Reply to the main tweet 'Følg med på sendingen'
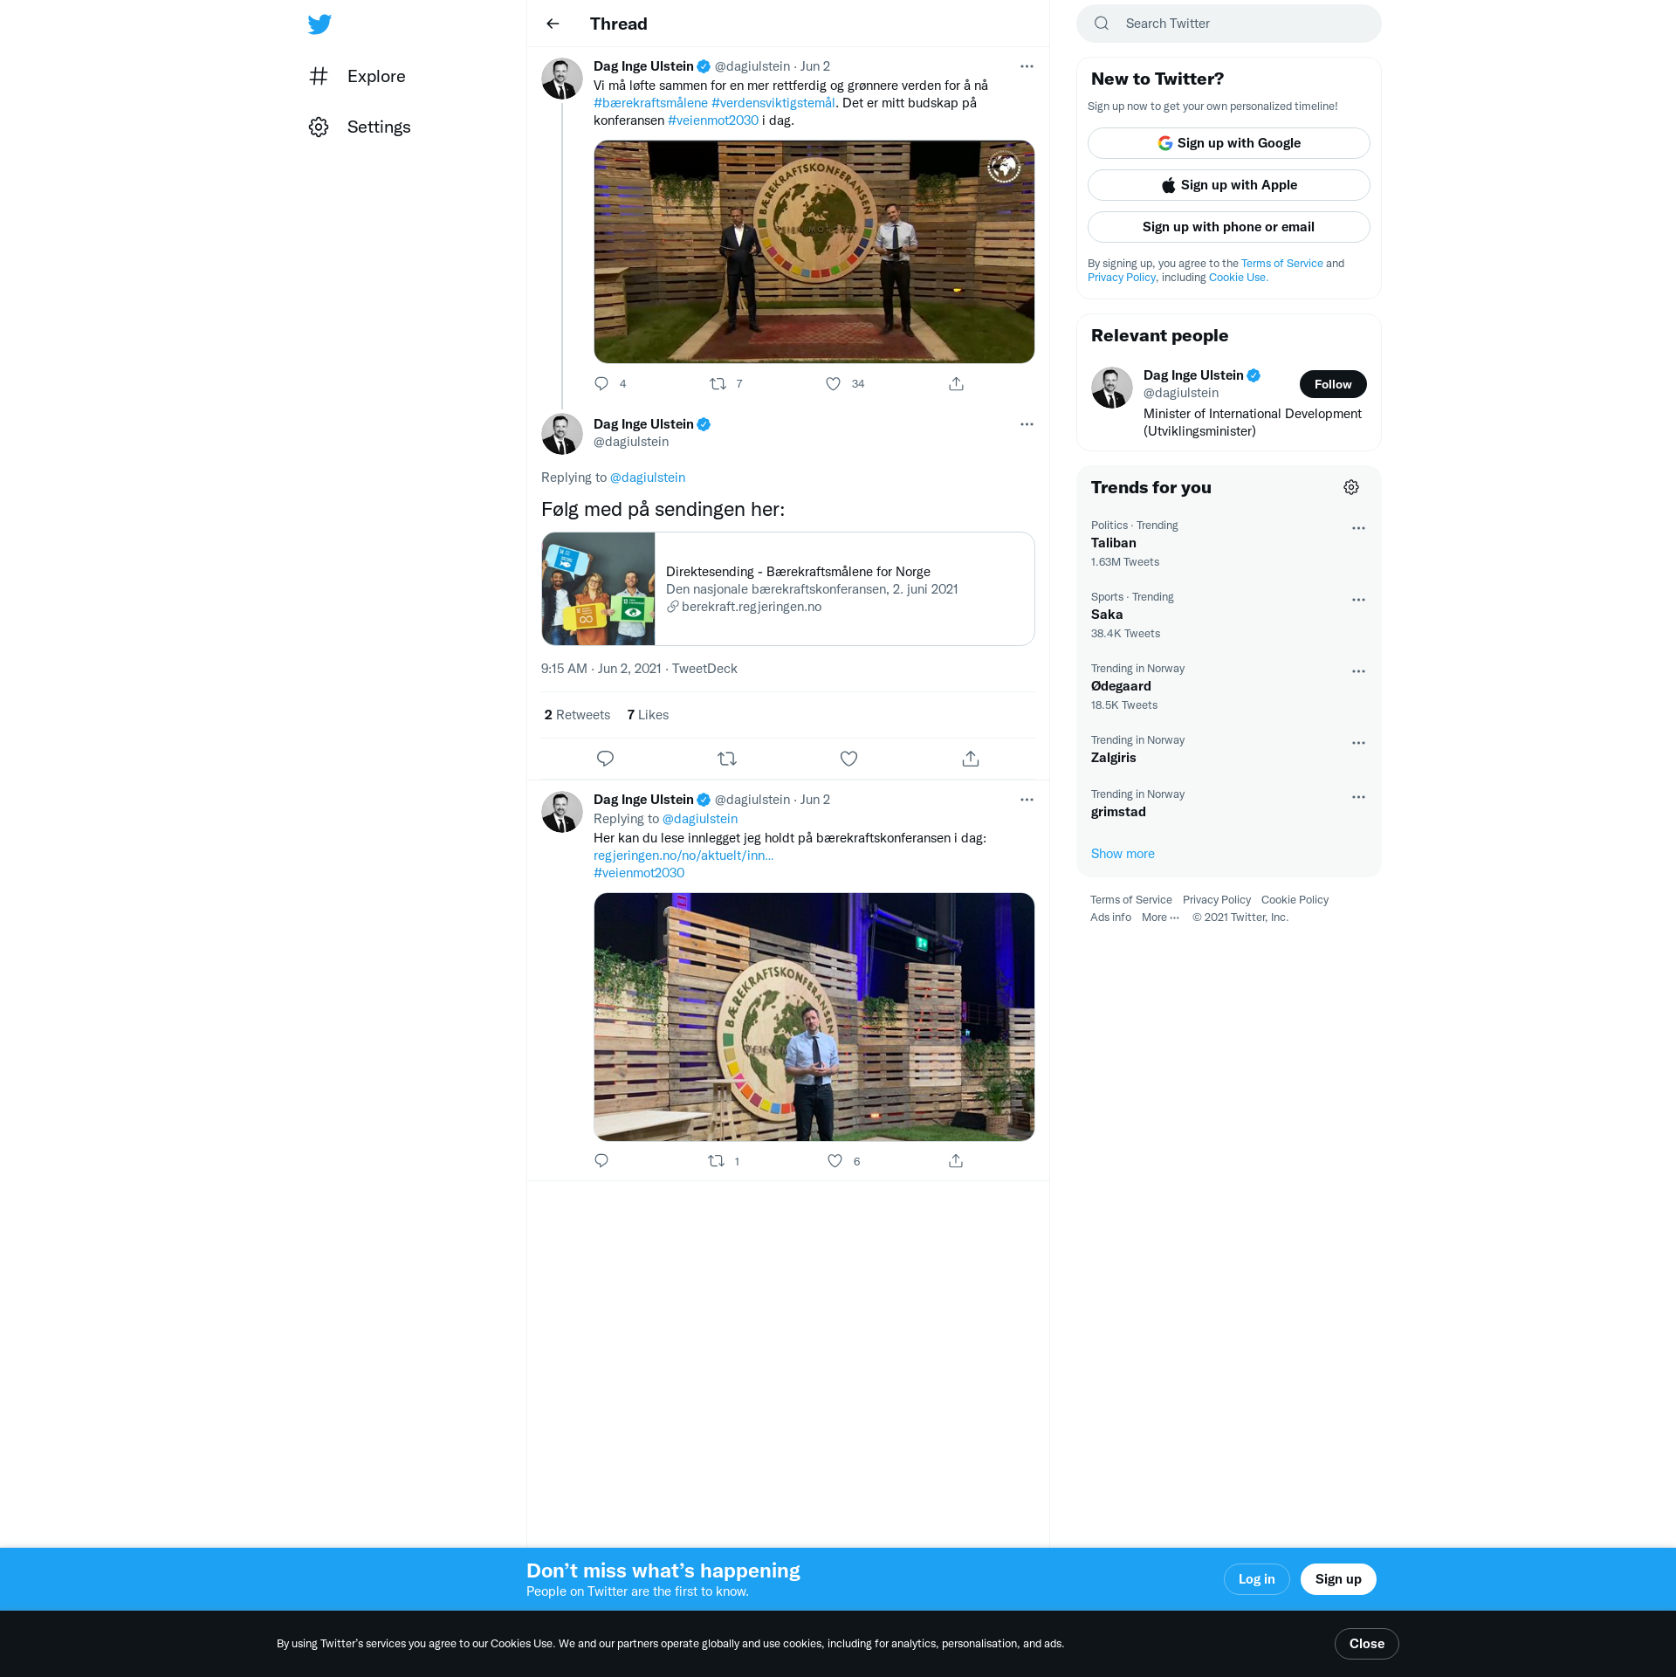1676x1677 pixels. [605, 759]
